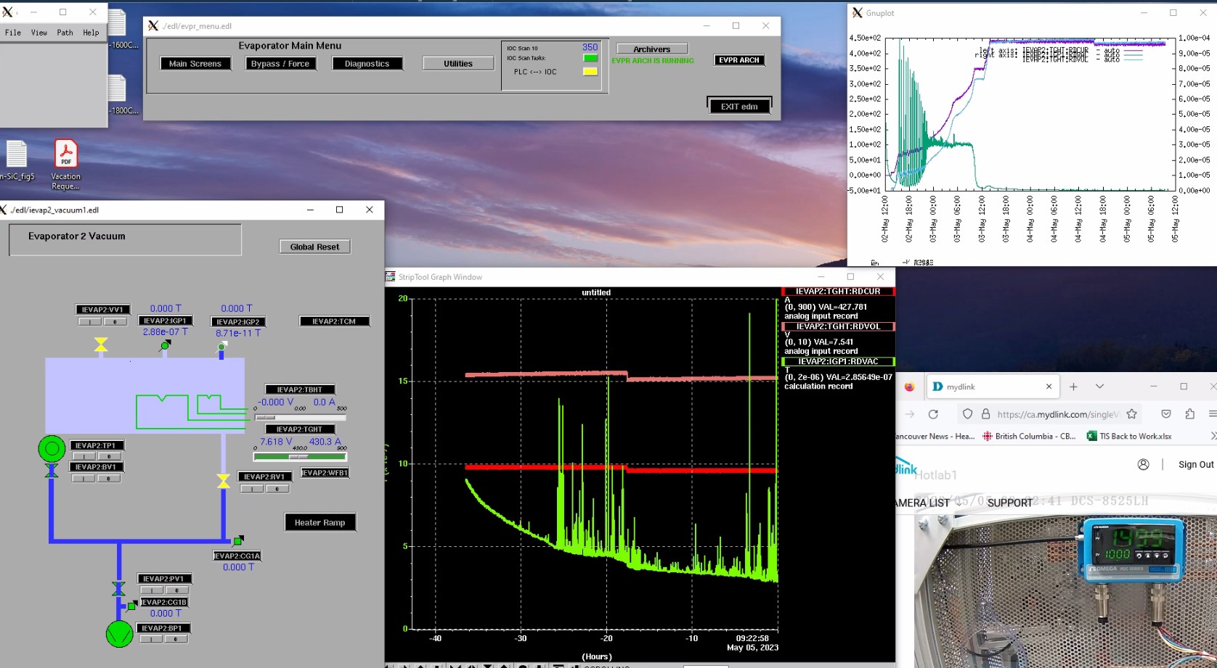Open the n-SiC_fig5 desktop file icon

tap(17, 160)
